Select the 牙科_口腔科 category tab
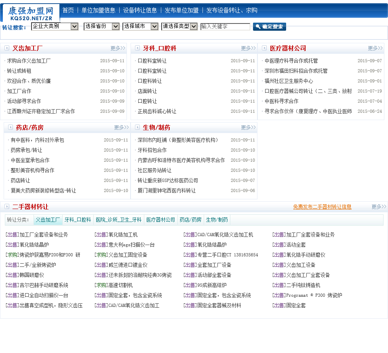The height and width of the screenshot is (353, 388). (78, 220)
